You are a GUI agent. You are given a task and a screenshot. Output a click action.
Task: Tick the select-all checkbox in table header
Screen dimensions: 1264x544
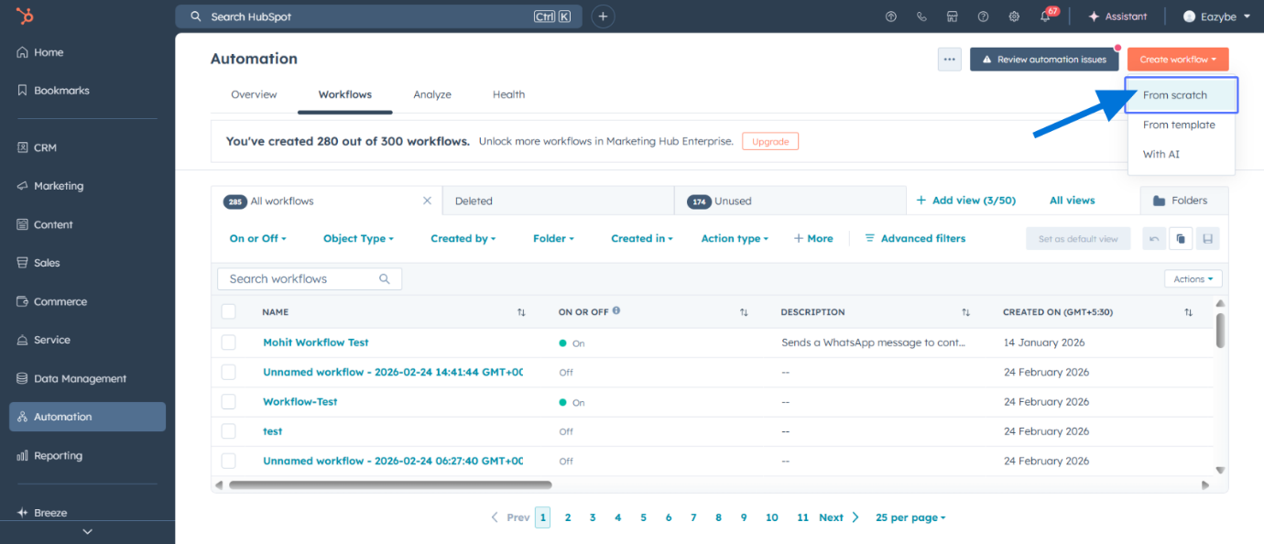tap(228, 312)
